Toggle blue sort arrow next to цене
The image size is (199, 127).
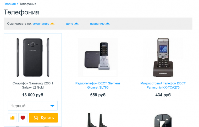click(x=76, y=24)
